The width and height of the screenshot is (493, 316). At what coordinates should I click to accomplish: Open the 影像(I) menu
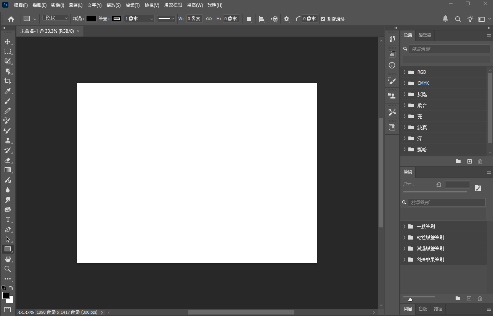[x=58, y=5]
